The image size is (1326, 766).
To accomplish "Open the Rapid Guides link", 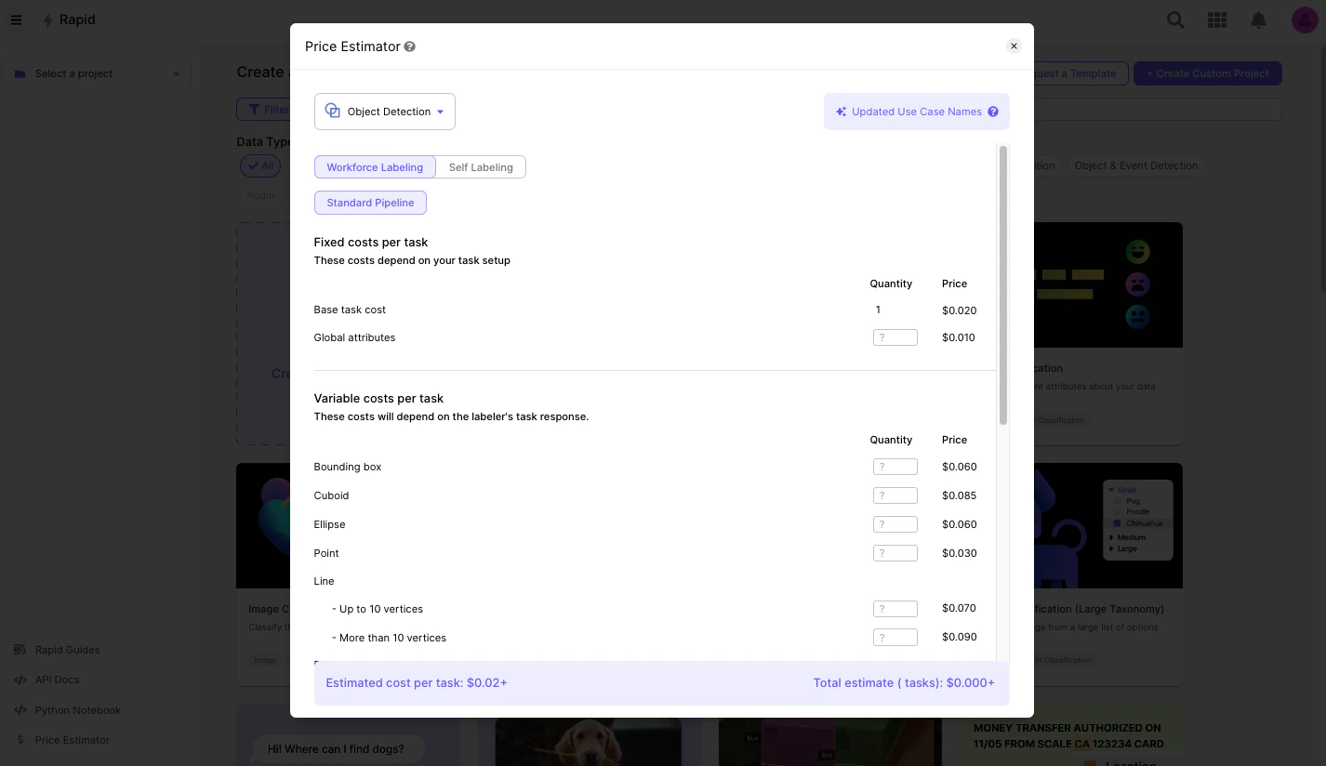I will tap(67, 650).
